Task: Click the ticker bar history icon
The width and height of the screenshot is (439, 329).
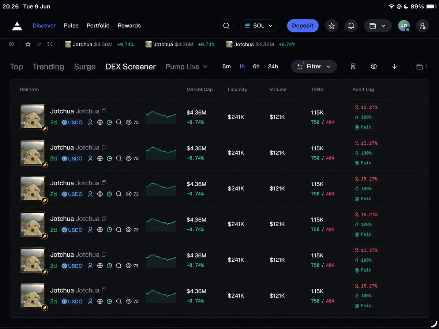Action: point(50,44)
